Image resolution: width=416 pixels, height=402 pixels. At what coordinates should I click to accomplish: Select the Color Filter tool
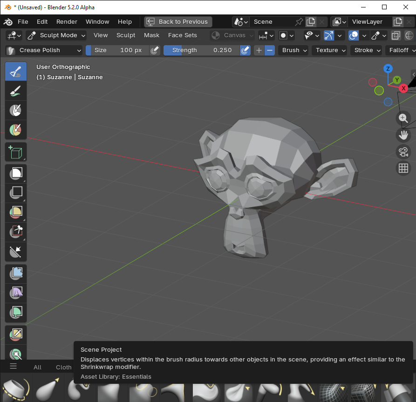tap(16, 313)
